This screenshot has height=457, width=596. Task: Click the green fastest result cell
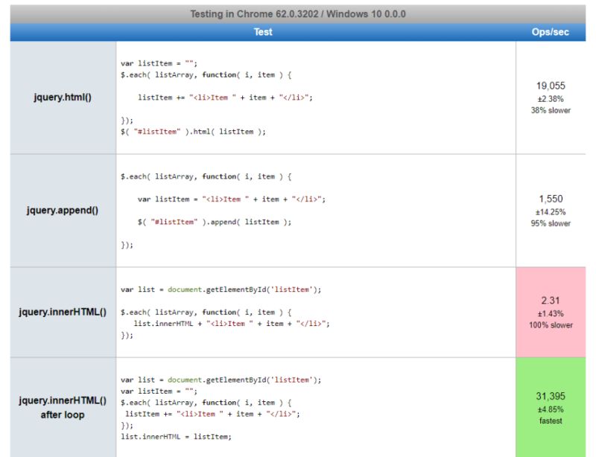tap(550, 406)
